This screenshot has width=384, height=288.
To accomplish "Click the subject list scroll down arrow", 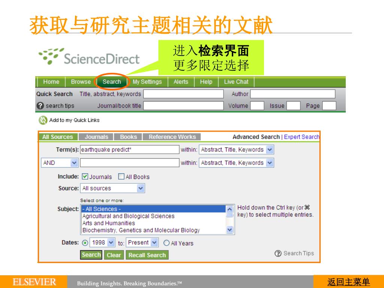I will [x=229, y=230].
